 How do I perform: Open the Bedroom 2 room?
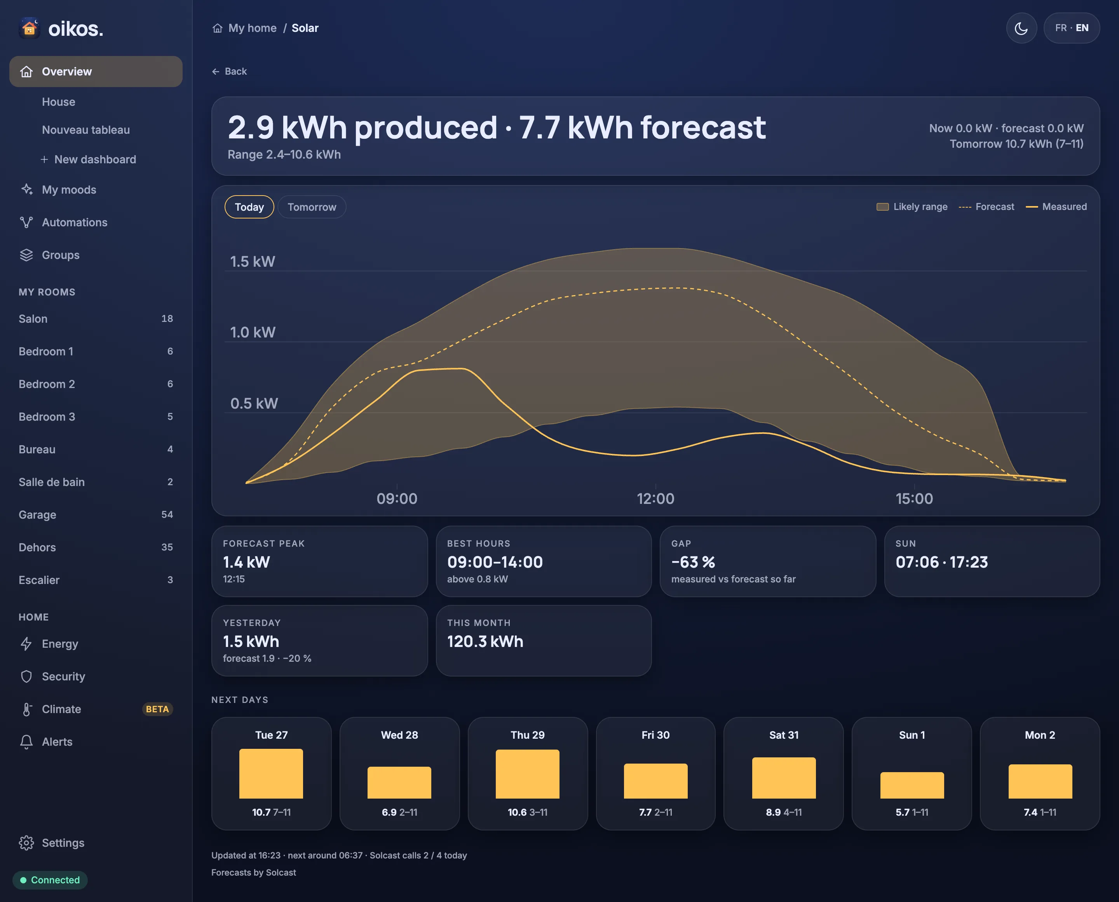[x=96, y=385]
